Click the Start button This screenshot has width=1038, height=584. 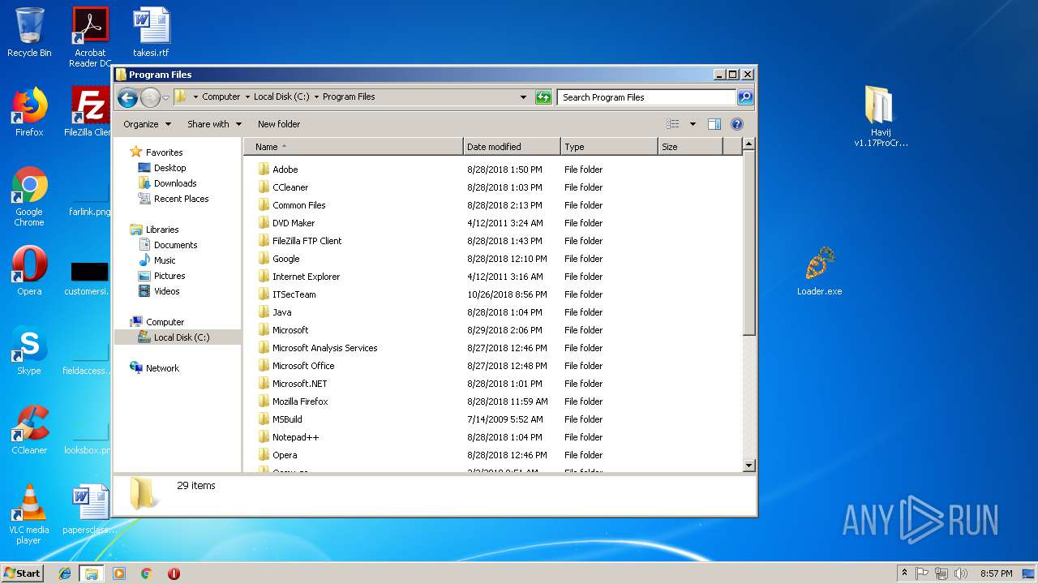(22, 573)
